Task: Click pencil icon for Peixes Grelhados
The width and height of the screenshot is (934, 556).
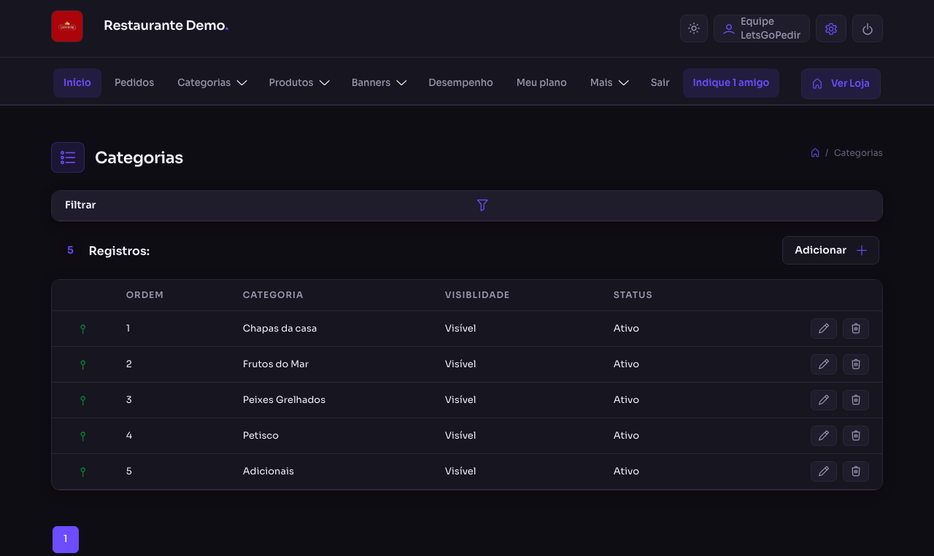Action: 823,400
